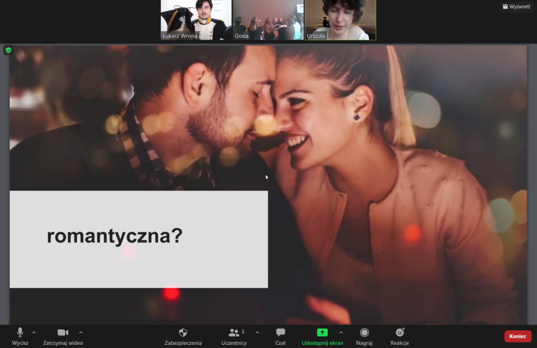Click the green Udostępnij ekran icon
537x348 pixels.
point(322,333)
